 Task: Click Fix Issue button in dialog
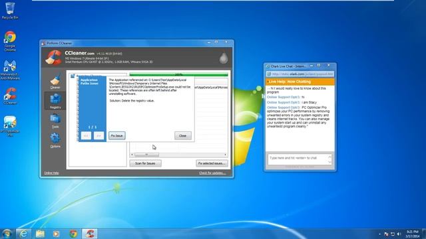(117, 135)
